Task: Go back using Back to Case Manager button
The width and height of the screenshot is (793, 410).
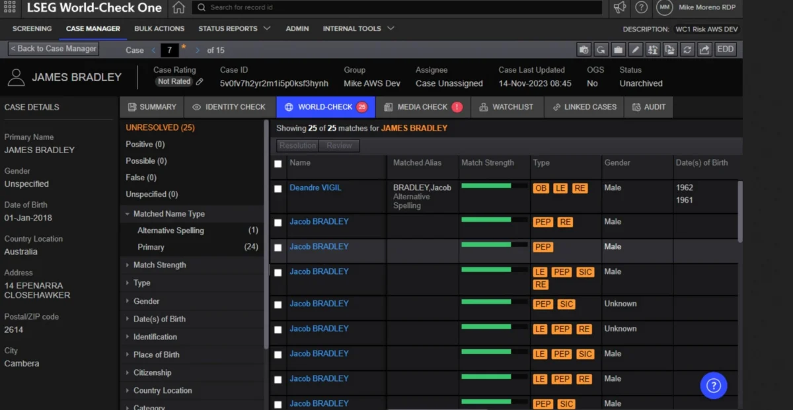Action: tap(54, 49)
